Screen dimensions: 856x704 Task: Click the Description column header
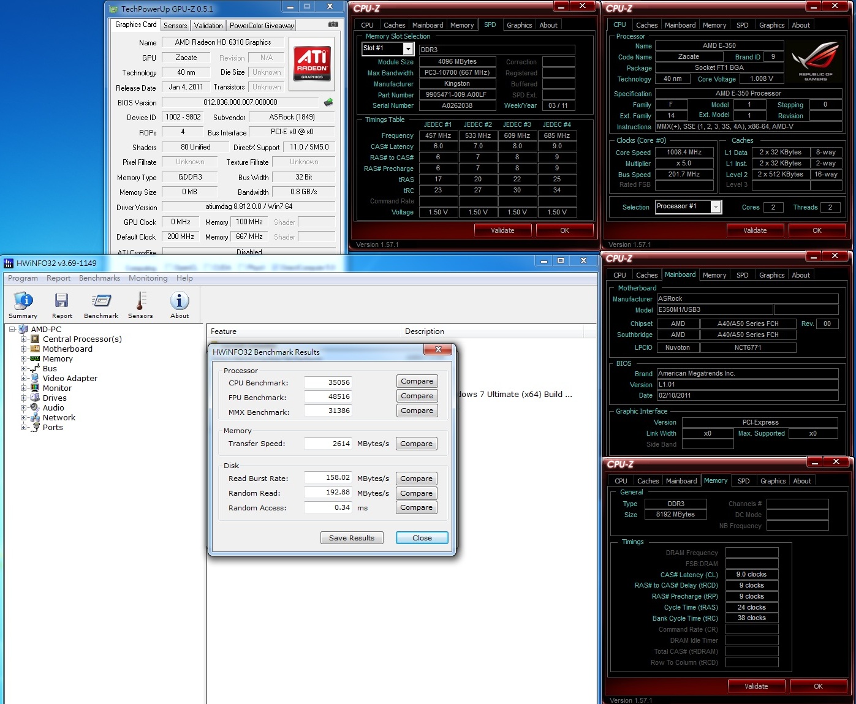pos(492,331)
